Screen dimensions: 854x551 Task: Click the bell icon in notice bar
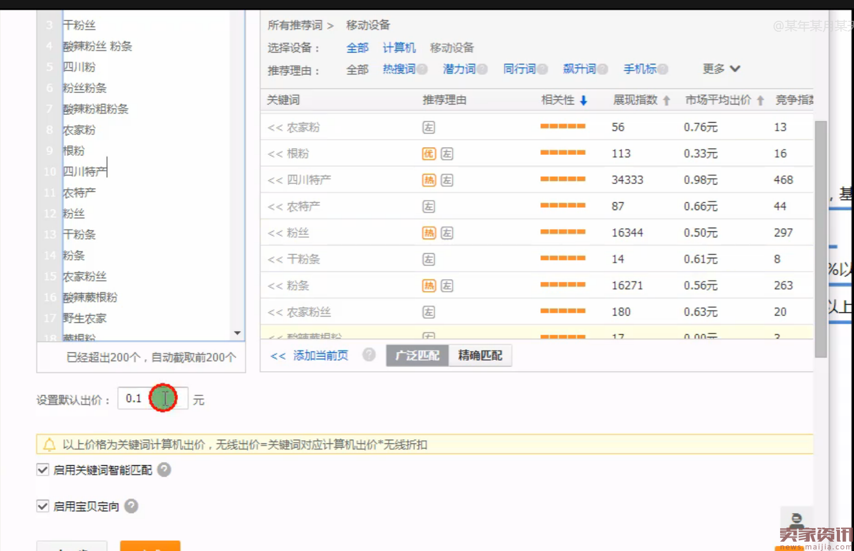49,444
